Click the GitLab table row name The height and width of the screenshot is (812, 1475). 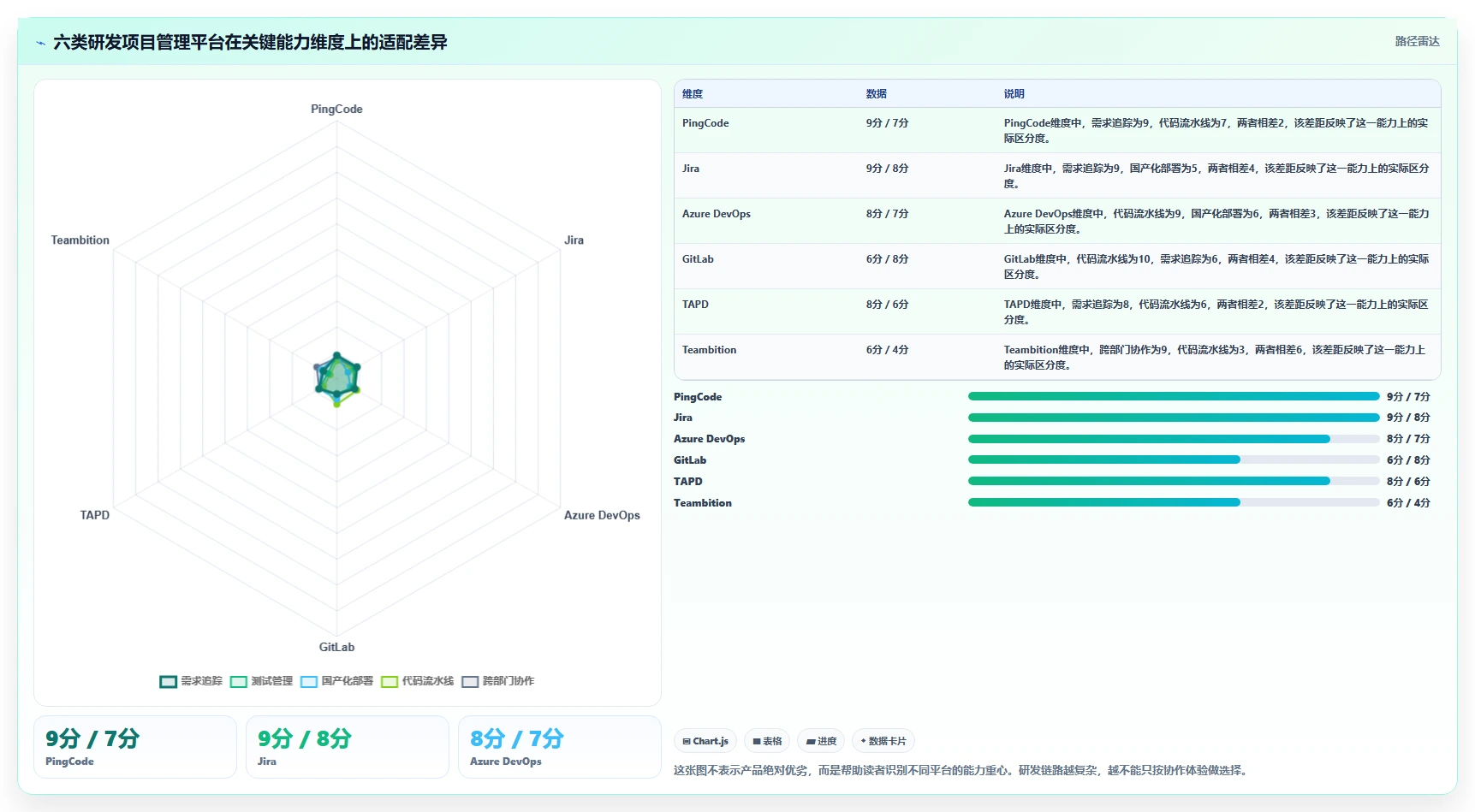[698, 259]
